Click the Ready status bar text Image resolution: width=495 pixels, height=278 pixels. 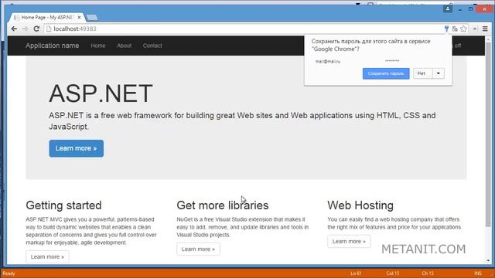tap(9, 273)
